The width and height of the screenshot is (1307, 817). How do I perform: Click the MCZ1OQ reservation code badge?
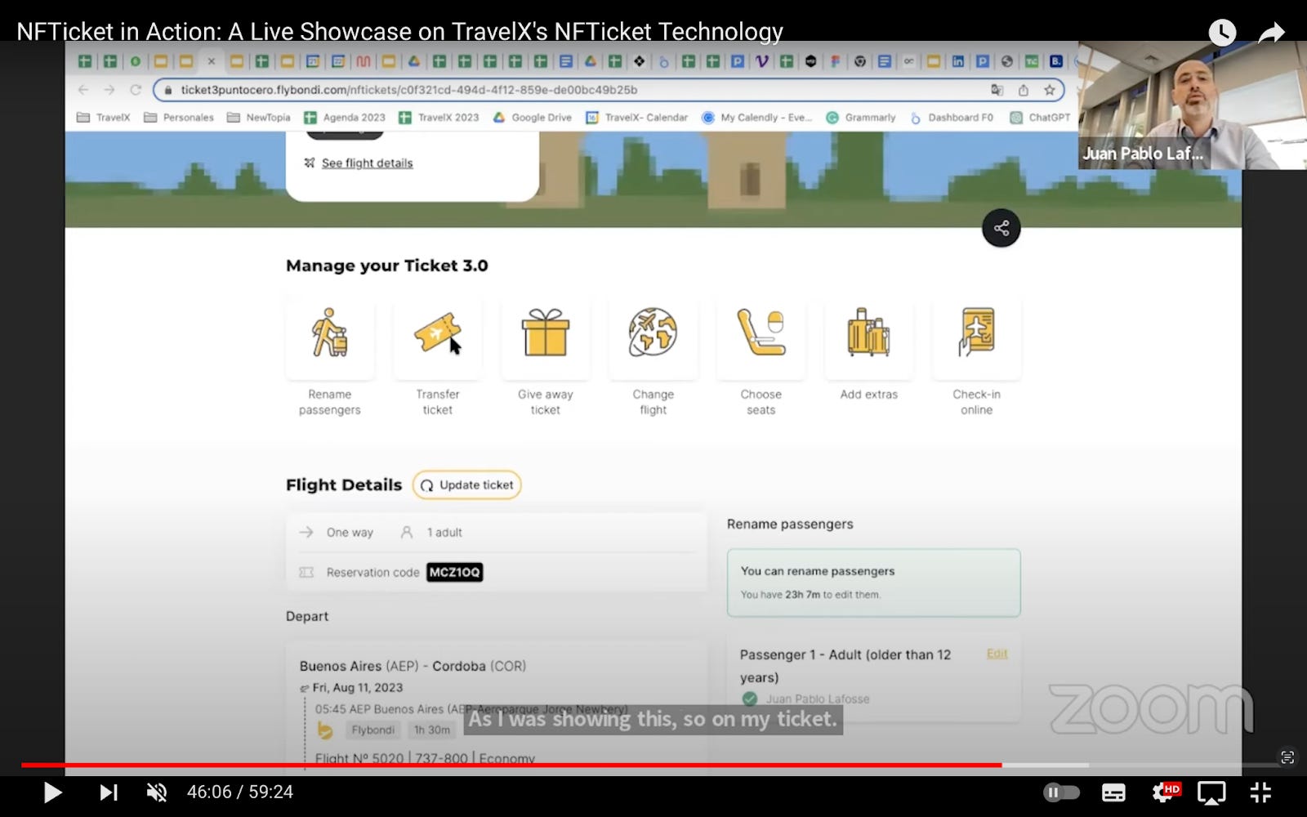click(x=455, y=573)
